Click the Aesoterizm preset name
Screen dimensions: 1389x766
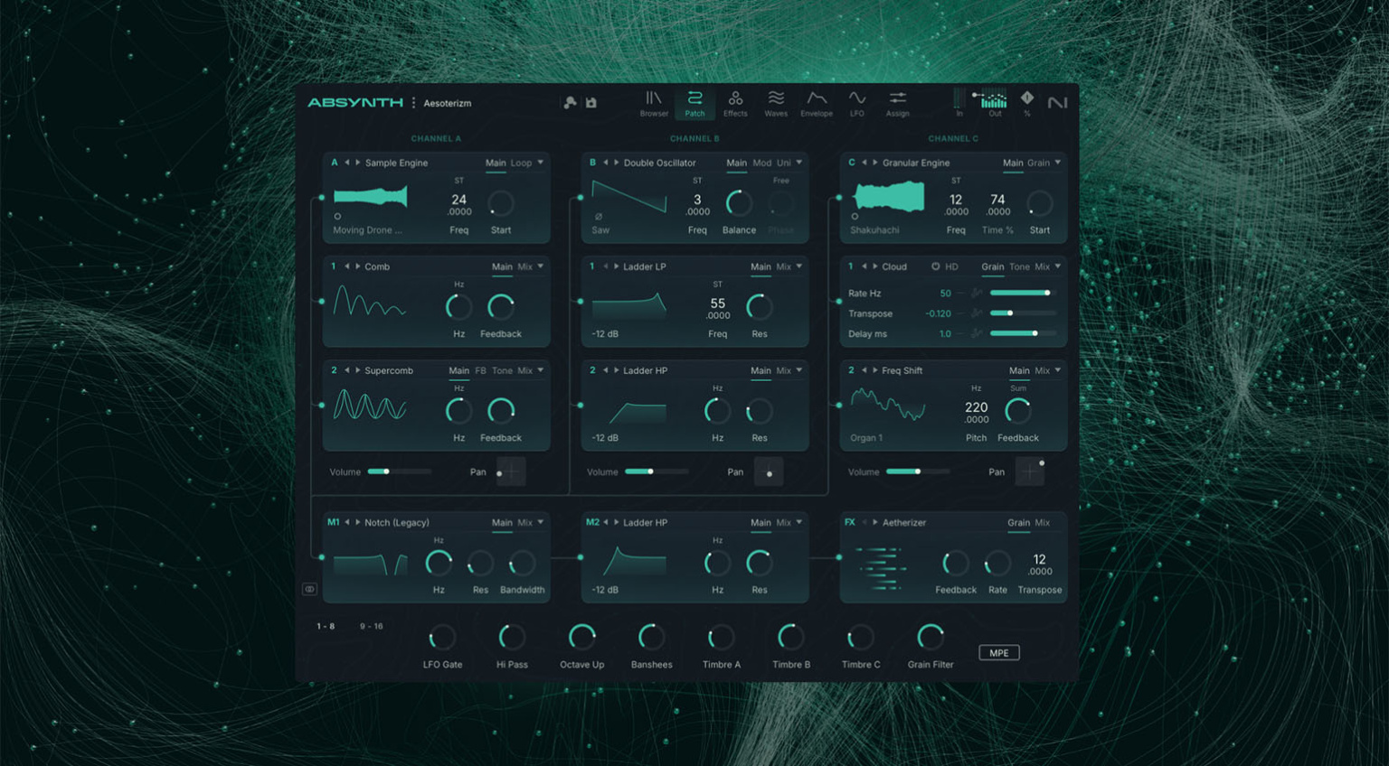click(447, 103)
